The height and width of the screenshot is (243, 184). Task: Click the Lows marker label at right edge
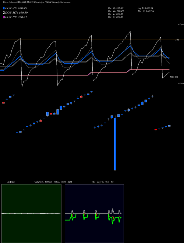[181, 83]
